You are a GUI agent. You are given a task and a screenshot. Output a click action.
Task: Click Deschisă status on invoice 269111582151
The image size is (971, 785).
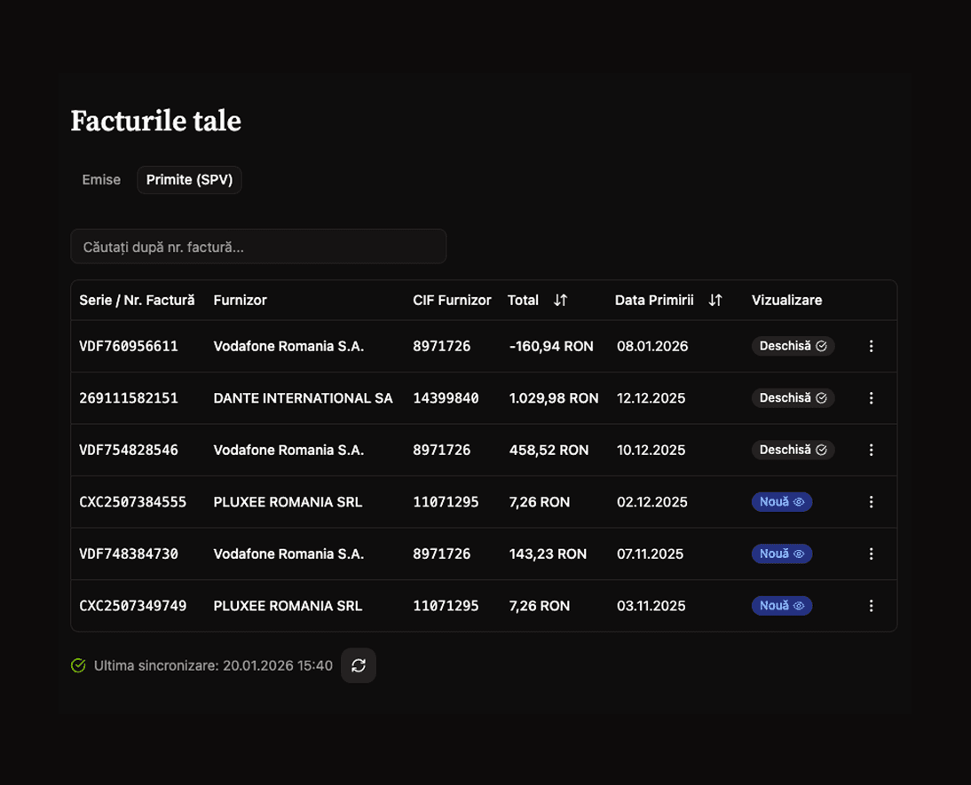793,398
